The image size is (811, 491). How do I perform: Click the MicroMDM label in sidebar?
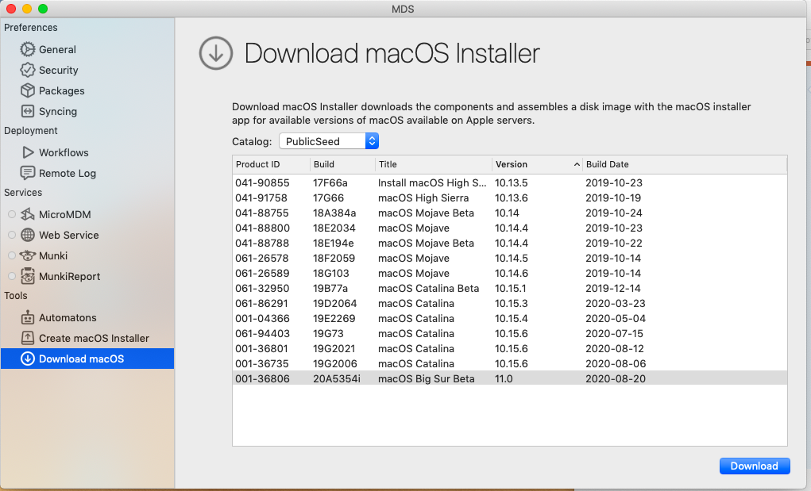click(64, 214)
